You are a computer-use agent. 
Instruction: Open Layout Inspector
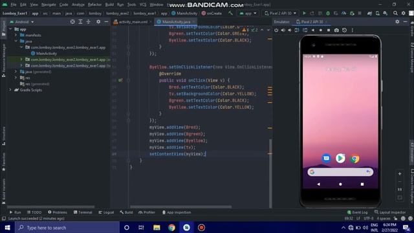coord(390,212)
